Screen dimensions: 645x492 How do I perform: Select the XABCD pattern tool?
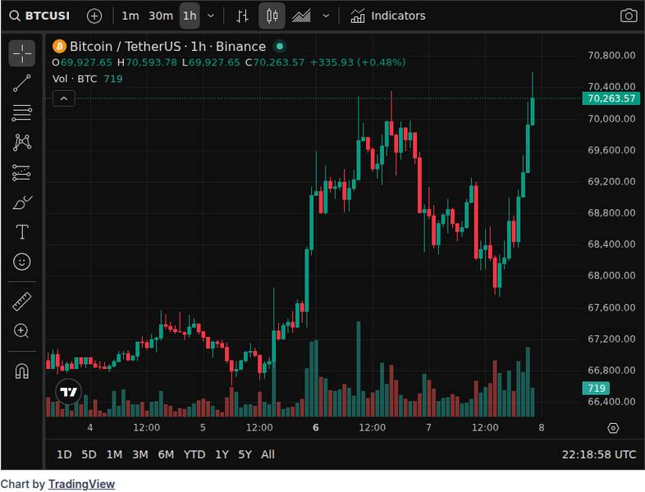22,142
